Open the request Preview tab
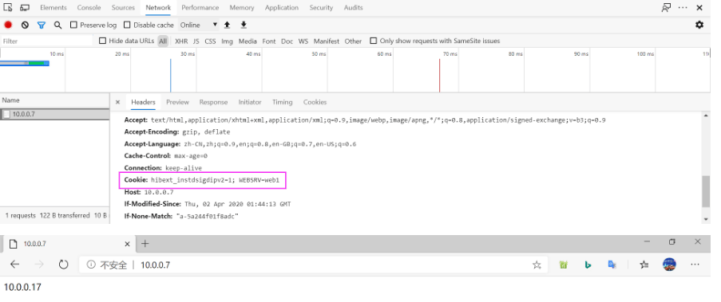 (177, 102)
